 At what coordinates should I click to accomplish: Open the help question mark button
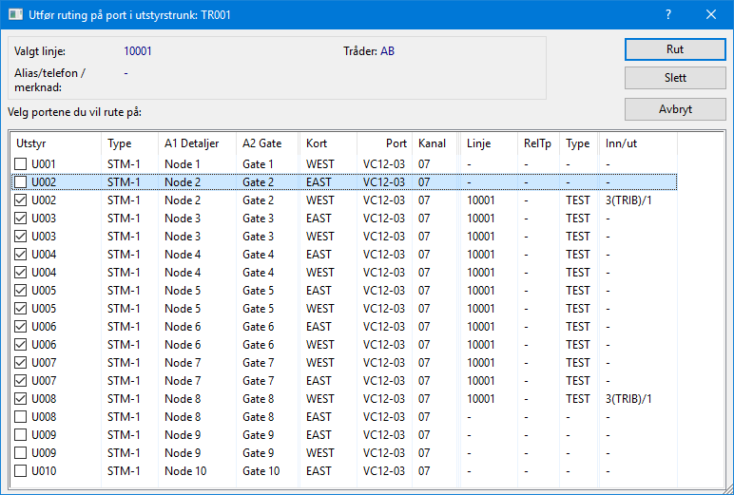668,14
